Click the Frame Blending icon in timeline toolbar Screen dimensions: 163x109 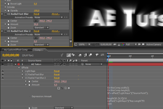[x=86, y=55]
